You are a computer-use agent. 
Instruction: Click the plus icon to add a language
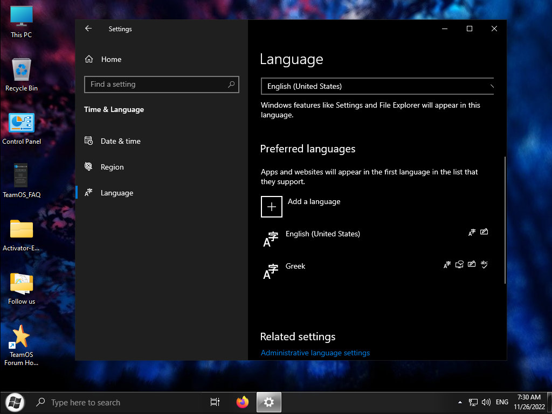point(272,207)
